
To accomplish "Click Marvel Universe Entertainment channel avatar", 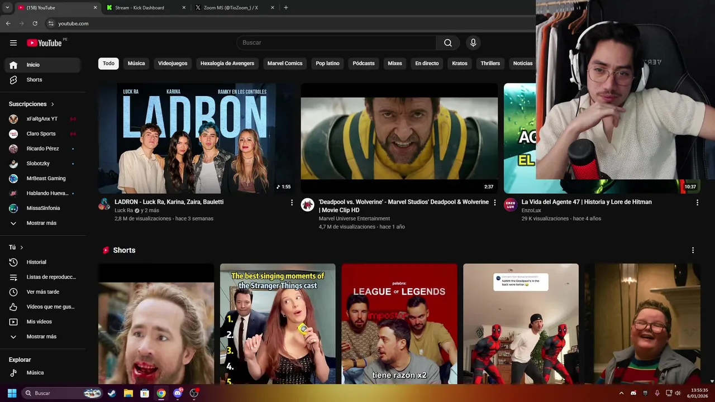I will [307, 204].
